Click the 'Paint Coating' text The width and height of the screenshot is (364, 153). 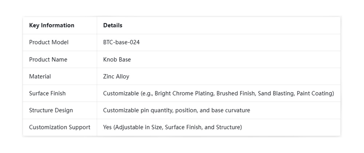tap(314, 93)
